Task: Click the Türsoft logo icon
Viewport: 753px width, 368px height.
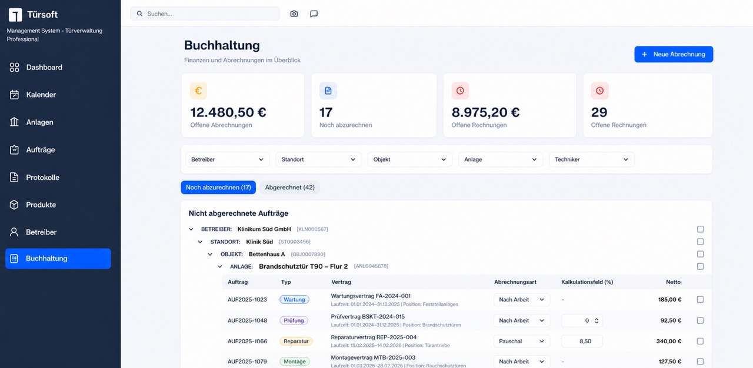Action: click(15, 15)
